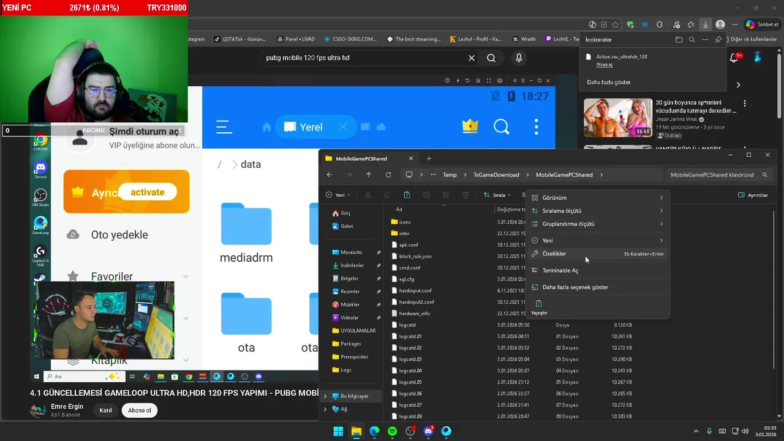Open Spotify from the taskbar
The height and width of the screenshot is (441, 784).
point(392,431)
